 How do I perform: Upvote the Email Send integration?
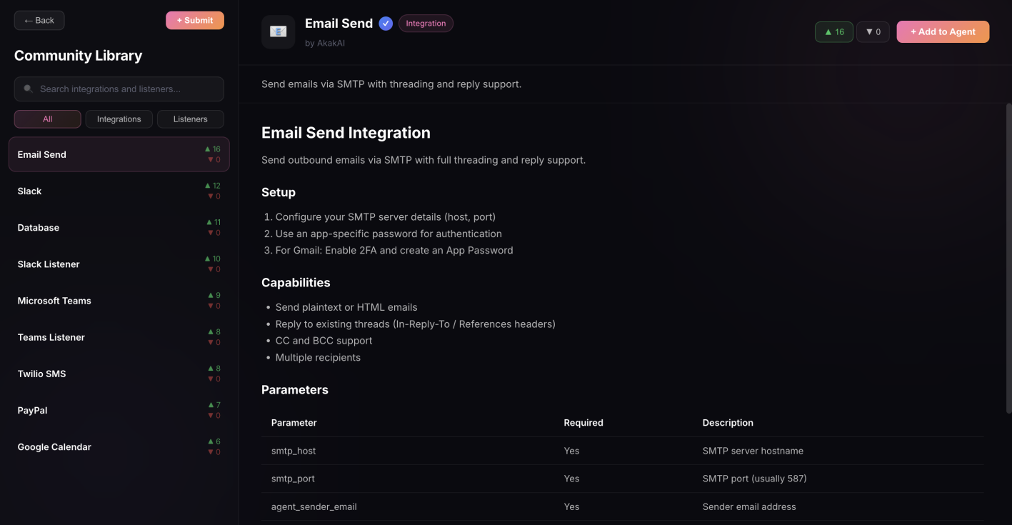coord(833,32)
